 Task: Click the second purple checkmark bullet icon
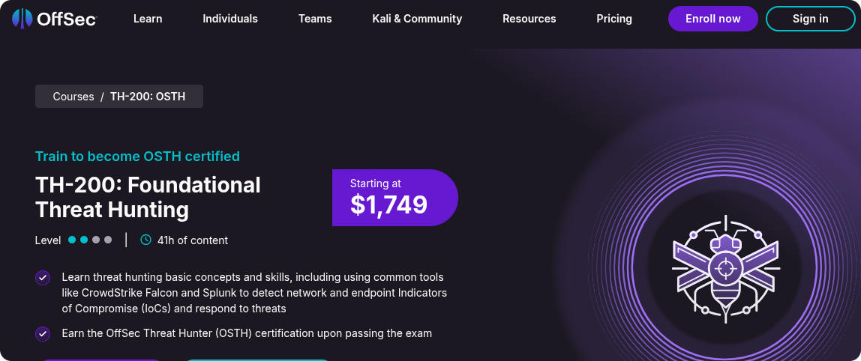coord(43,333)
